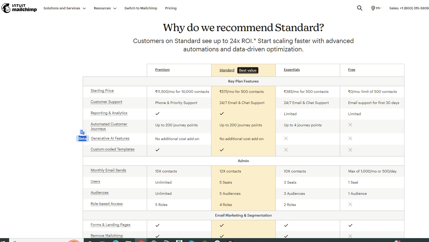Click Free Role-based Access X mark
Viewport: 429px width, 242px height.
(350, 204)
